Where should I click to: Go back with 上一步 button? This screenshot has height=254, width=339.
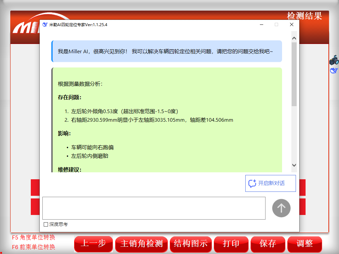pyautogui.click(x=93, y=244)
